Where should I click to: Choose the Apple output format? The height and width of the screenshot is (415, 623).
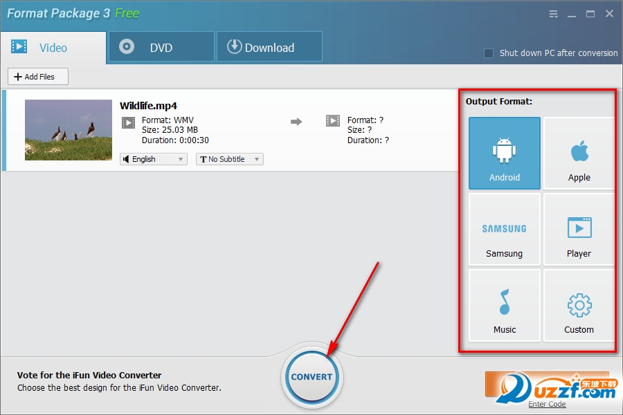click(x=579, y=153)
